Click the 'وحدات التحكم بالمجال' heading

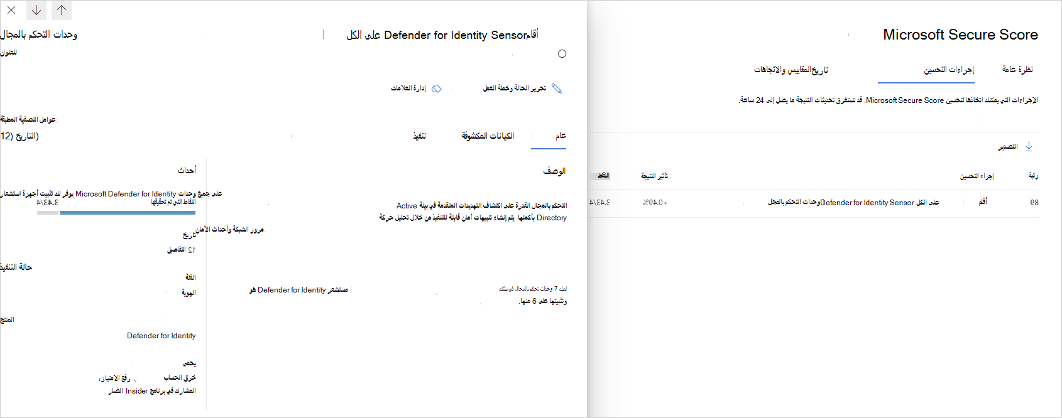point(39,35)
